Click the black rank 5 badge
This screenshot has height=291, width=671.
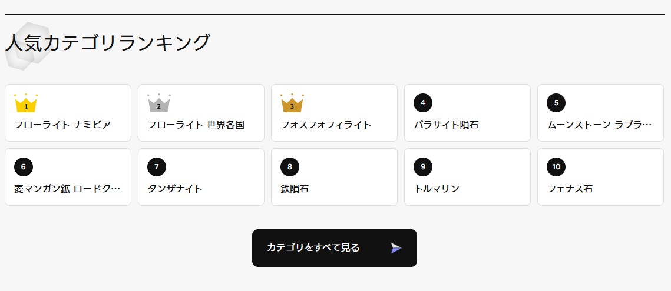(x=556, y=103)
